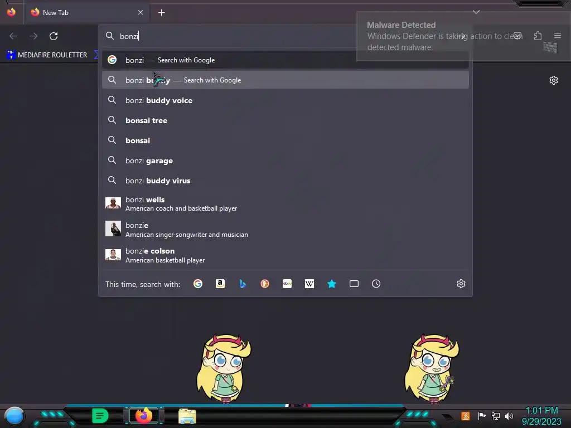
Task: Choose 'bonsai tree' suggestion
Action: pyautogui.click(x=285, y=120)
